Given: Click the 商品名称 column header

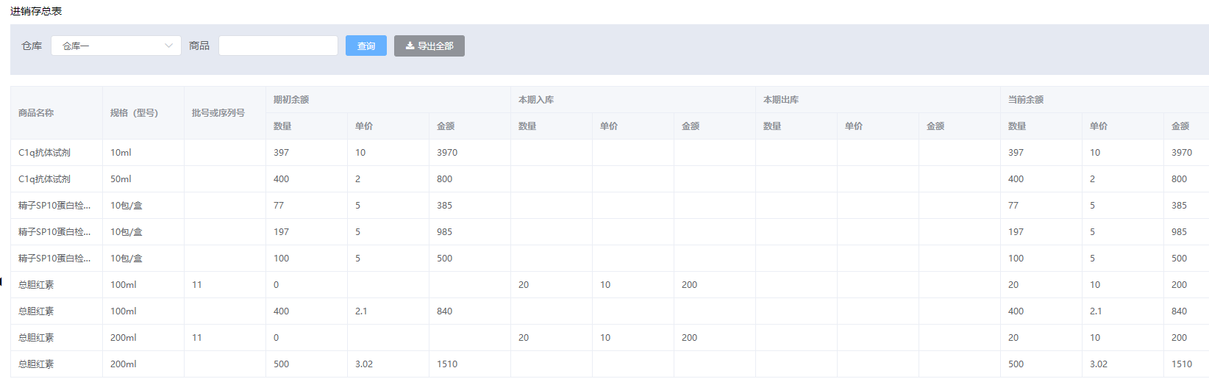Looking at the screenshot, I should (36, 113).
